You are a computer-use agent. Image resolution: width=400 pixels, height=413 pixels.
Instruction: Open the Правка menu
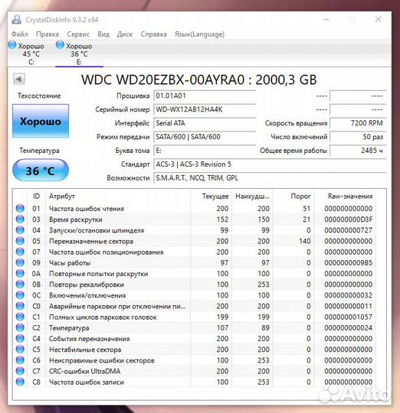click(x=48, y=34)
